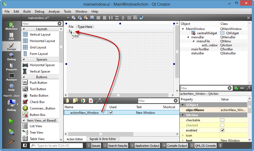Toggle the Used checkbox for actionNew_Window
This screenshot has width=254, height=151.
click(x=111, y=112)
